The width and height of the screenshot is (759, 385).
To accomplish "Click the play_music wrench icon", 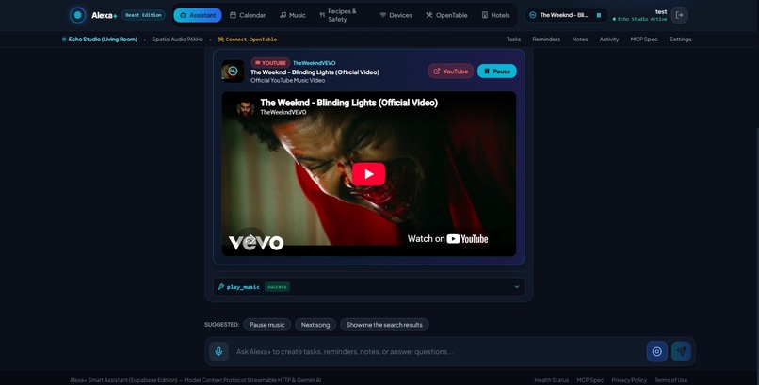I will 220,287.
